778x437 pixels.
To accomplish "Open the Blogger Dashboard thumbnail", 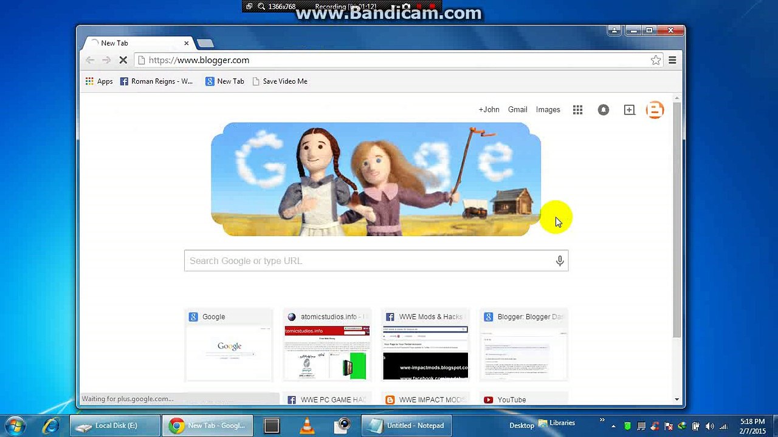I will coord(524,345).
